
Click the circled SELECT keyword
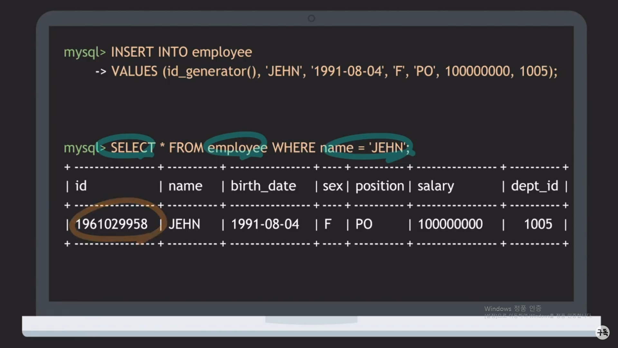(x=133, y=148)
